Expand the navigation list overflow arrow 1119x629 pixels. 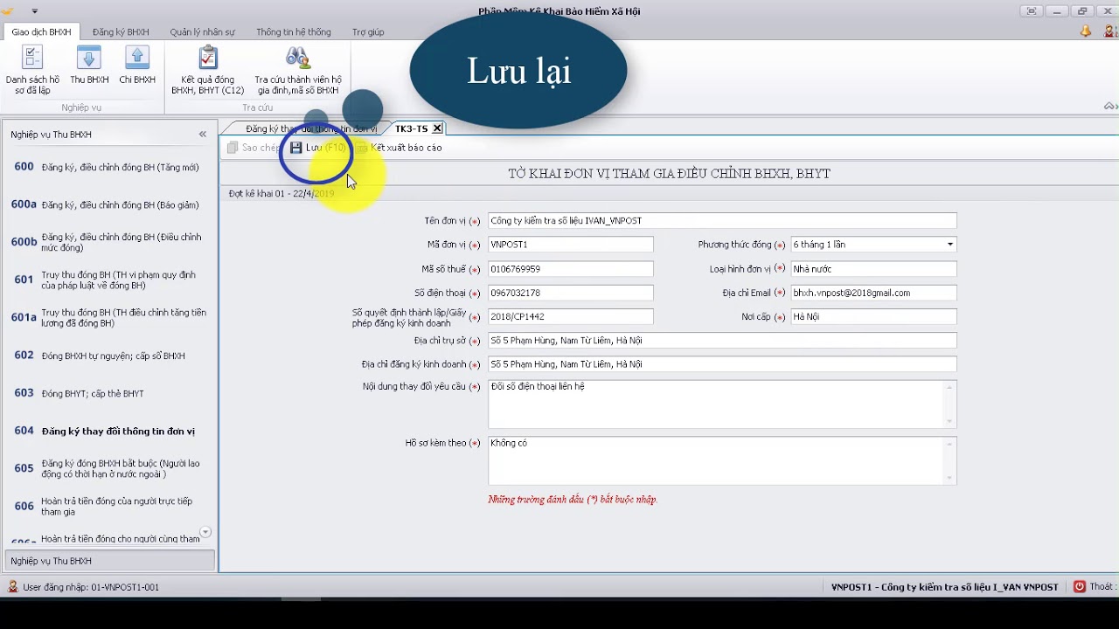click(205, 532)
